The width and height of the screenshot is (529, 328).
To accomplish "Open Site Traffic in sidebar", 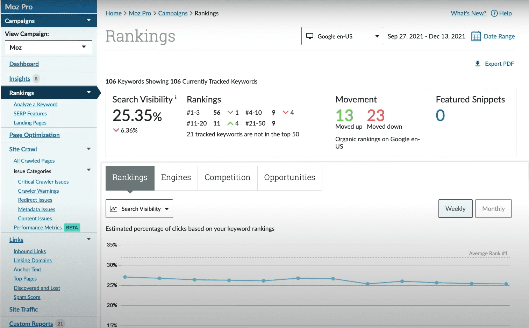I will (x=23, y=309).
